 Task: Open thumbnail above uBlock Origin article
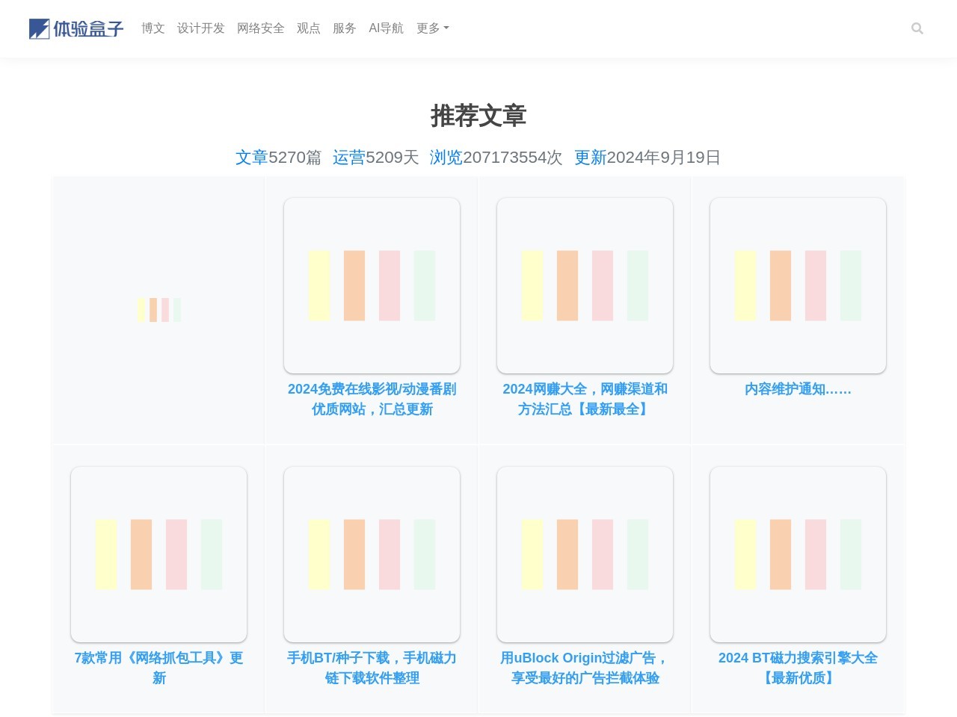[x=585, y=554]
